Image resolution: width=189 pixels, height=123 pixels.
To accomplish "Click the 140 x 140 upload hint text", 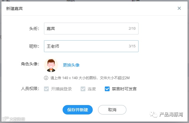I will [90, 78].
